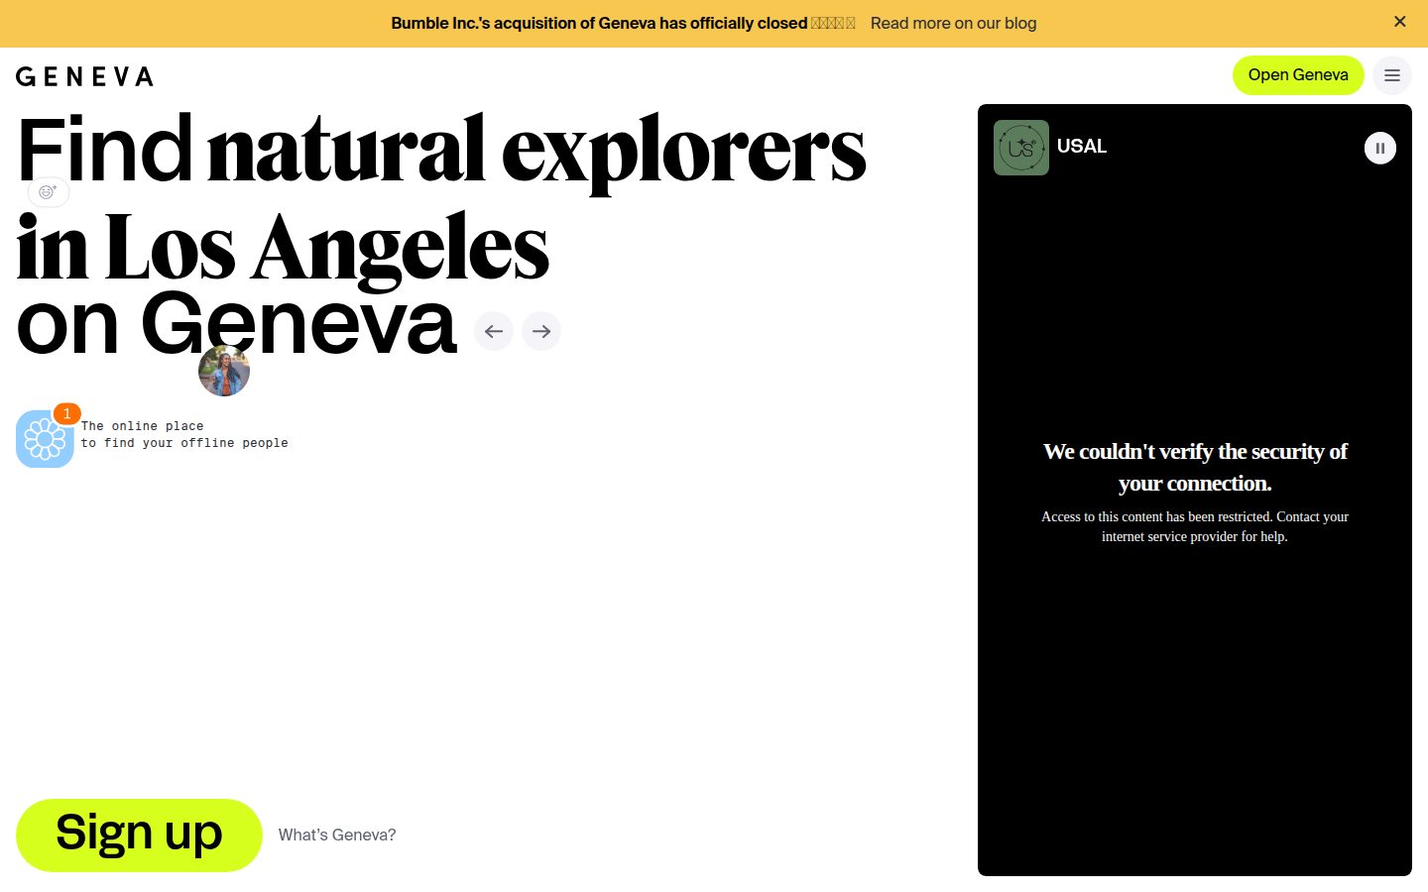Click the emoji reaction smiley icon
This screenshot has height=892, width=1428.
point(49,192)
